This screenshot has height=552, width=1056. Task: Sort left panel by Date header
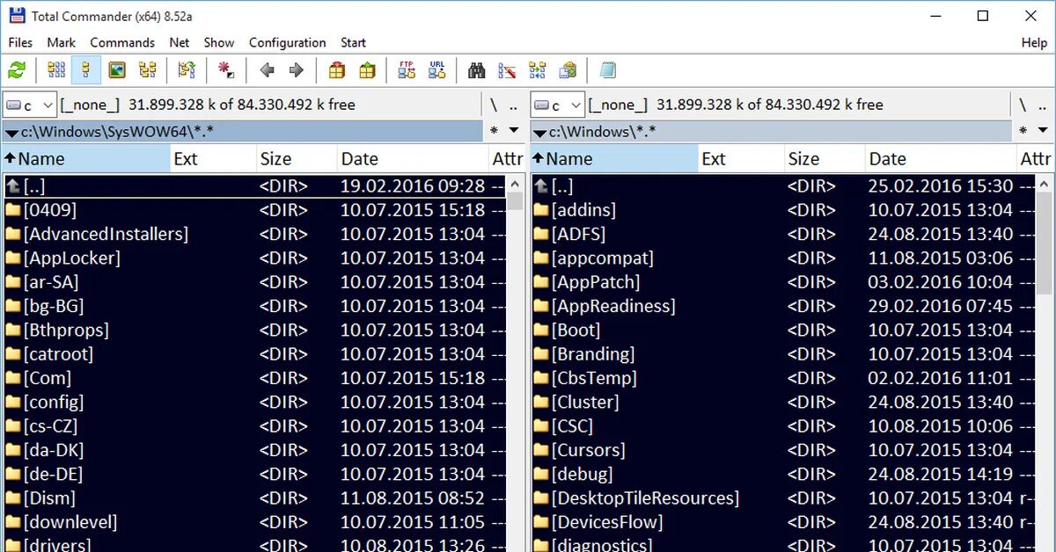point(414,159)
